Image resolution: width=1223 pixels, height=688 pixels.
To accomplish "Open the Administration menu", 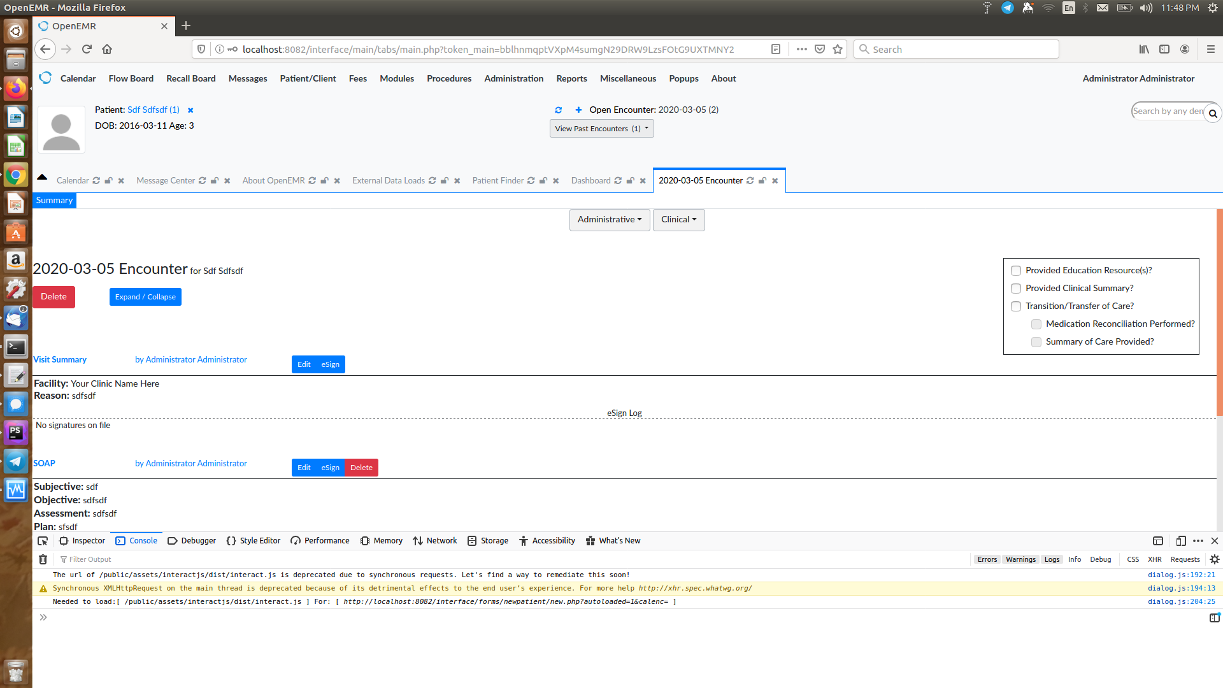I will point(513,78).
